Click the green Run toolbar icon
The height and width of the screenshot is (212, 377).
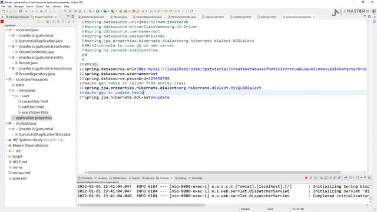[x=98, y=11]
